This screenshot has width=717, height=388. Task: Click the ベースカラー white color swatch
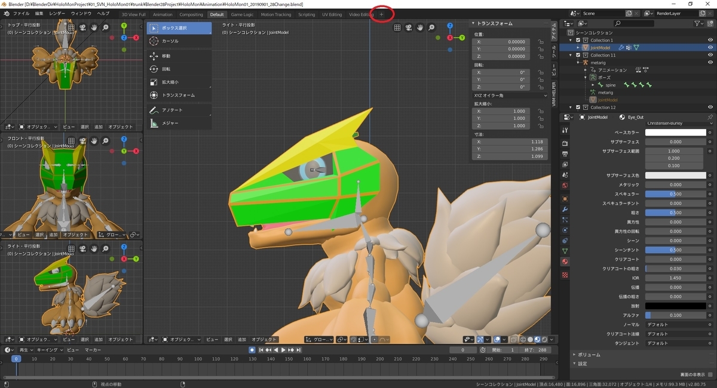[675, 133]
